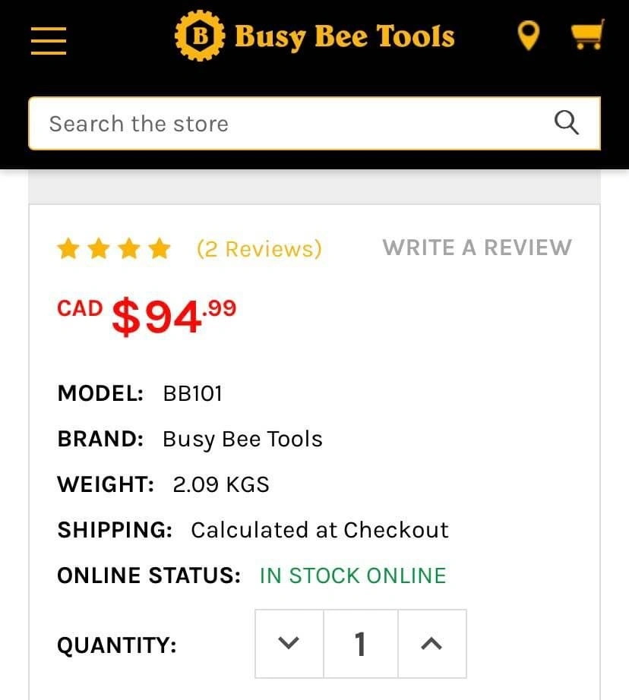
Task: Decrease quantity with the down chevron
Action: [x=289, y=644]
